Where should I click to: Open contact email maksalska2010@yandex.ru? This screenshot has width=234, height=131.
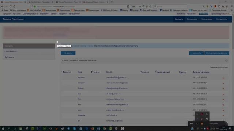pos(116,78)
